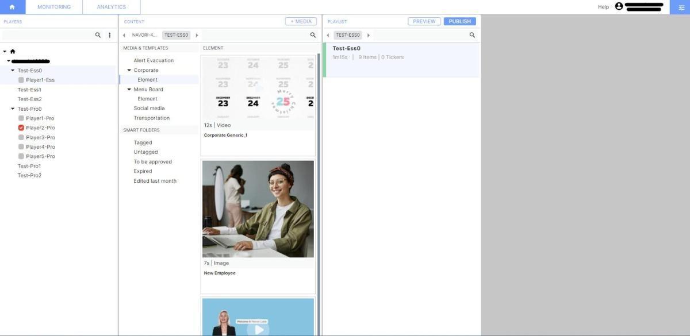Open the Tagged smart folder

click(x=143, y=142)
